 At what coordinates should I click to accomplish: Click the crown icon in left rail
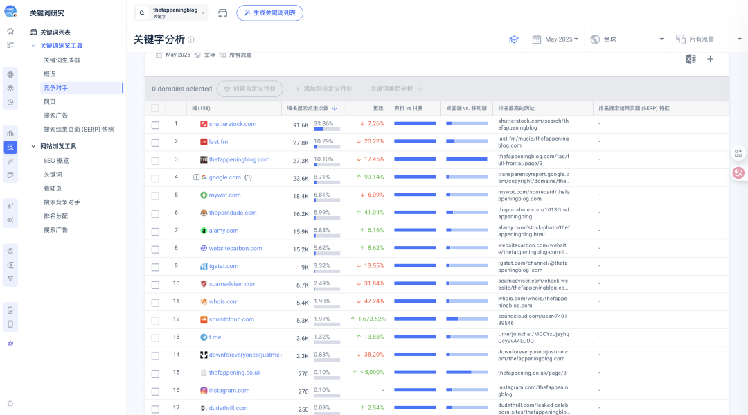coord(10,344)
